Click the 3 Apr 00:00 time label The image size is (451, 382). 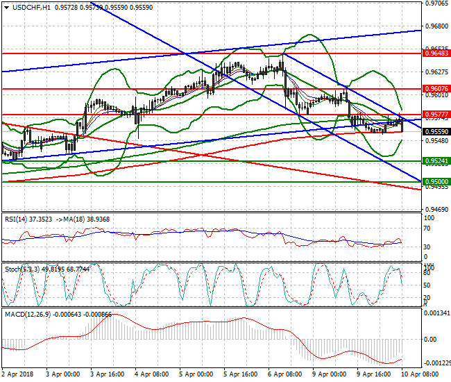click(62, 374)
